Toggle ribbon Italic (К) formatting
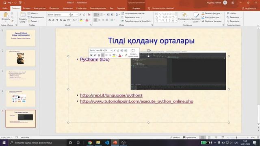The width and height of the screenshot is (260, 146). (x=53, y=20)
